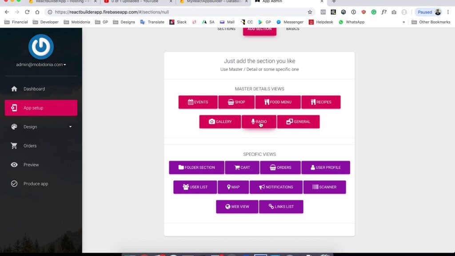Open the Translate bookmark
455x256 pixels.
[152, 22]
